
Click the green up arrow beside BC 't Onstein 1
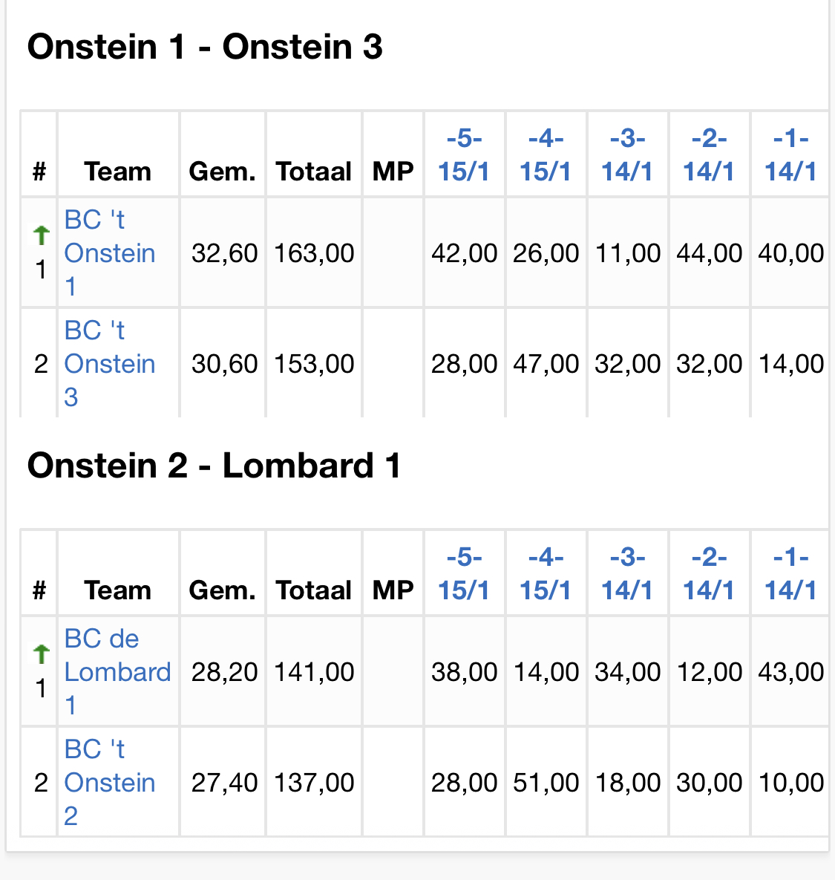(x=42, y=235)
